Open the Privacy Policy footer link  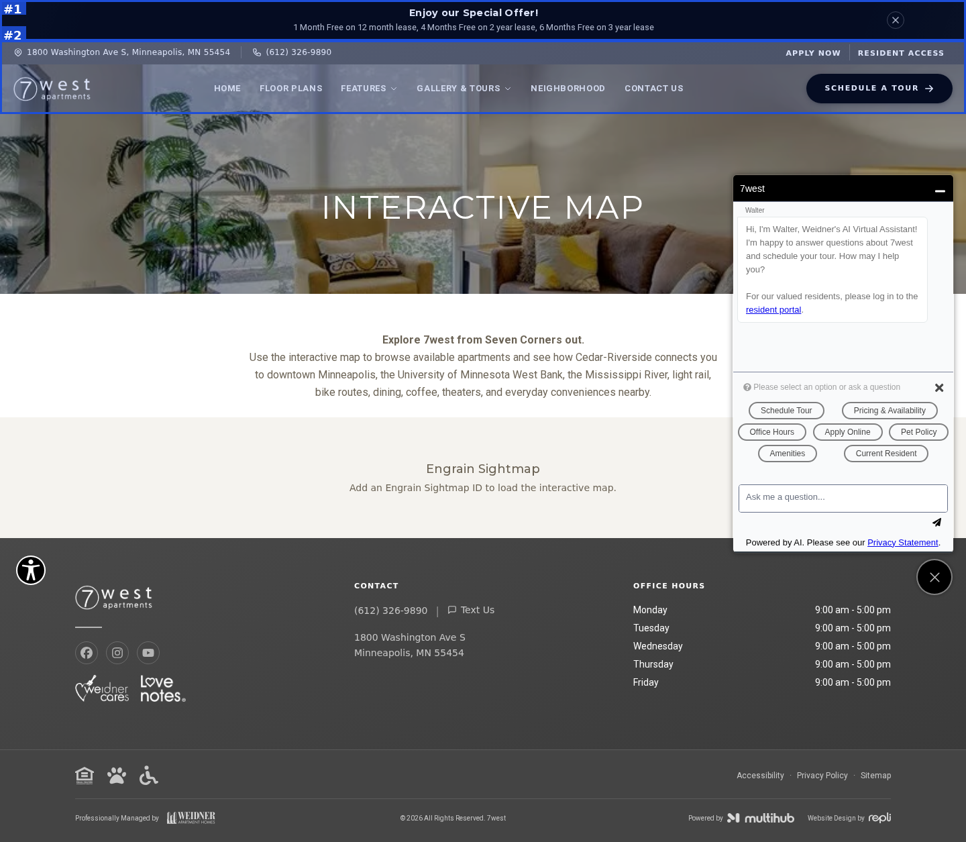pos(822,776)
